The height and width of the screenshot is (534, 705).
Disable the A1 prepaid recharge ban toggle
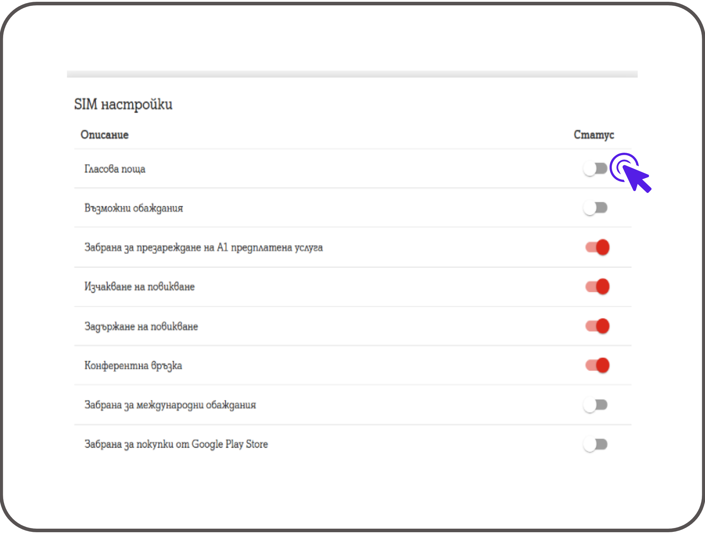tap(597, 247)
